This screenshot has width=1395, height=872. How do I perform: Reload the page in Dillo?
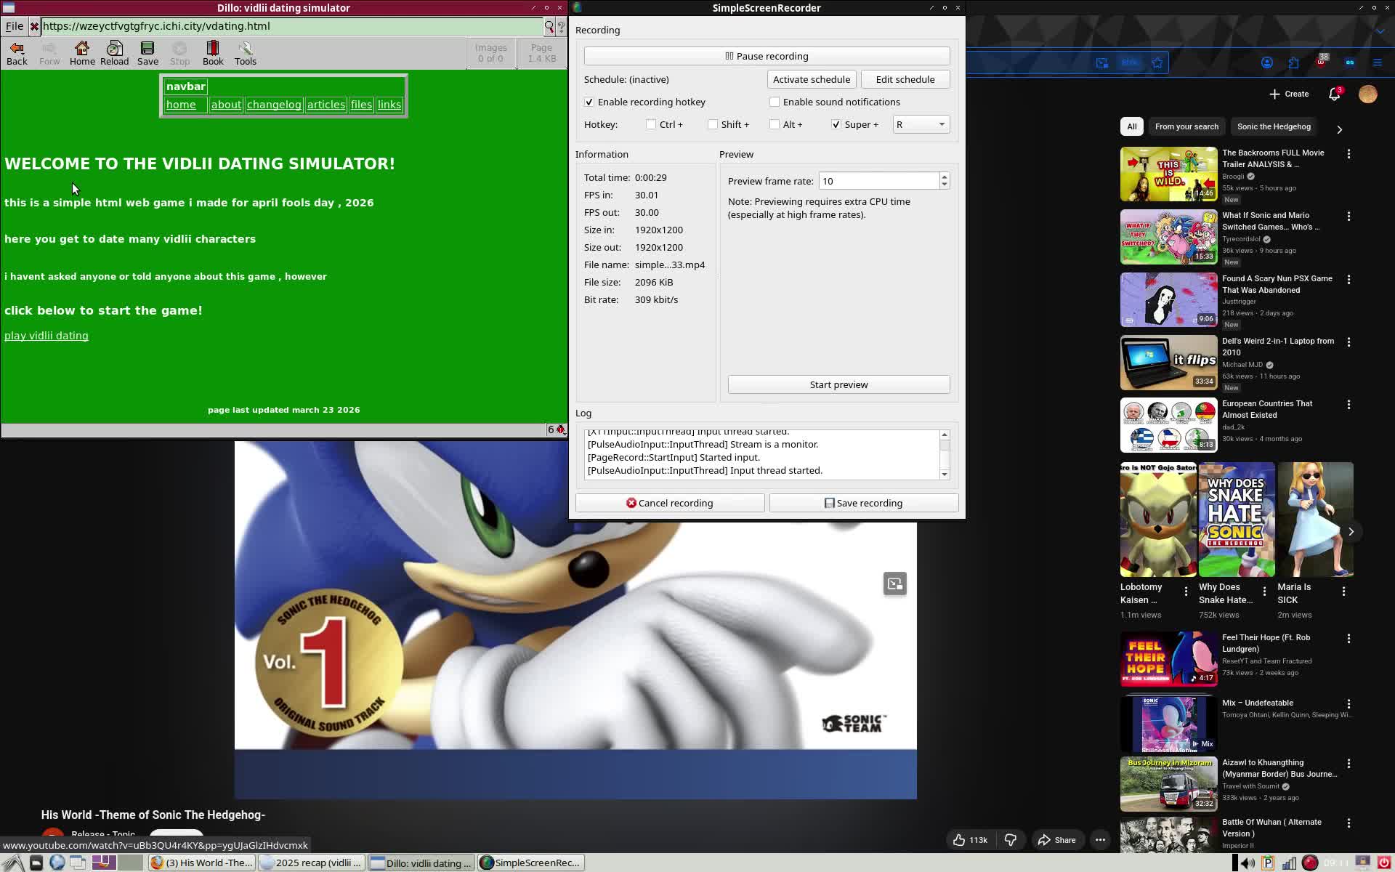pyautogui.click(x=114, y=48)
